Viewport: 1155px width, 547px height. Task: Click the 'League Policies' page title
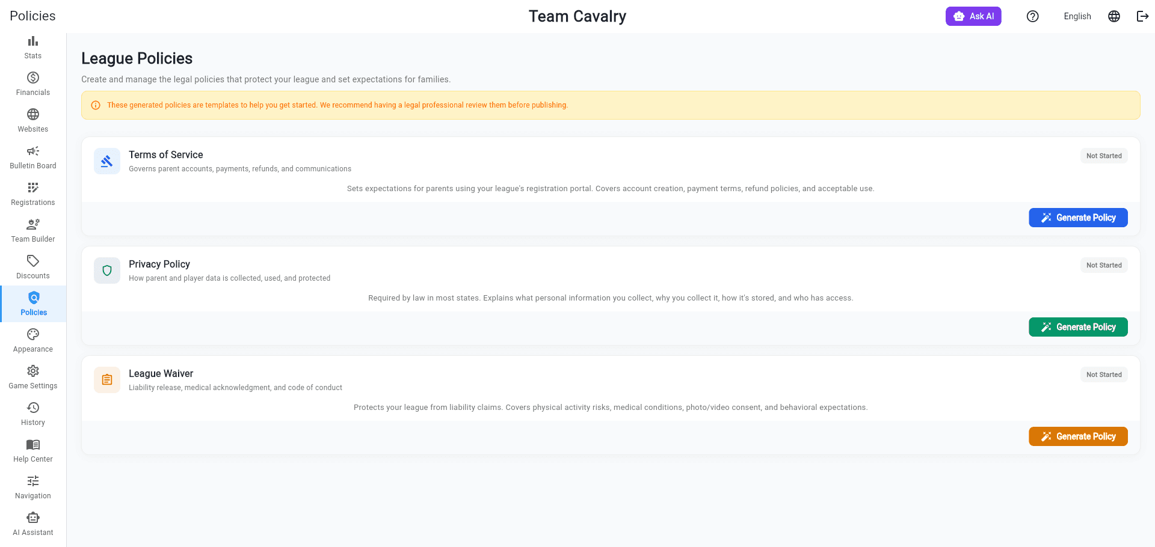[x=137, y=58]
